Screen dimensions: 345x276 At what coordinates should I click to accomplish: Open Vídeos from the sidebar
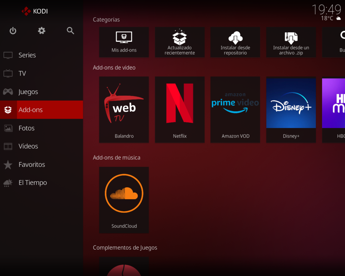click(28, 146)
